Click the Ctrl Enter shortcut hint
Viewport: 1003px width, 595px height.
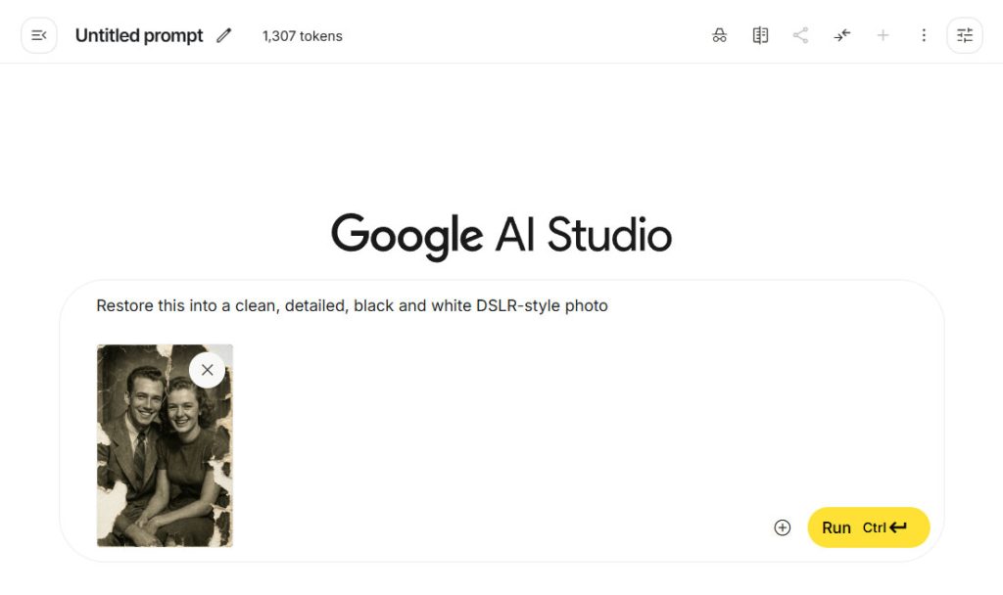point(884,527)
